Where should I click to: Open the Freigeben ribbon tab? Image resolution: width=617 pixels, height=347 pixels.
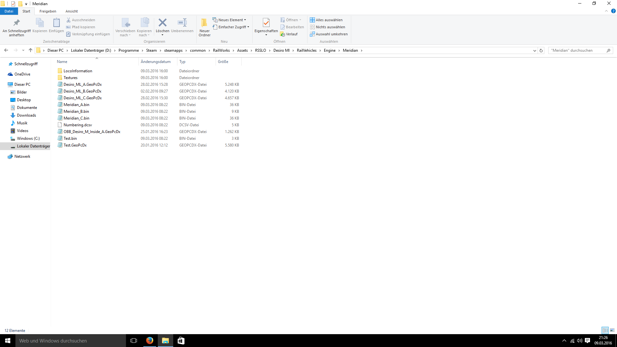pyautogui.click(x=48, y=11)
